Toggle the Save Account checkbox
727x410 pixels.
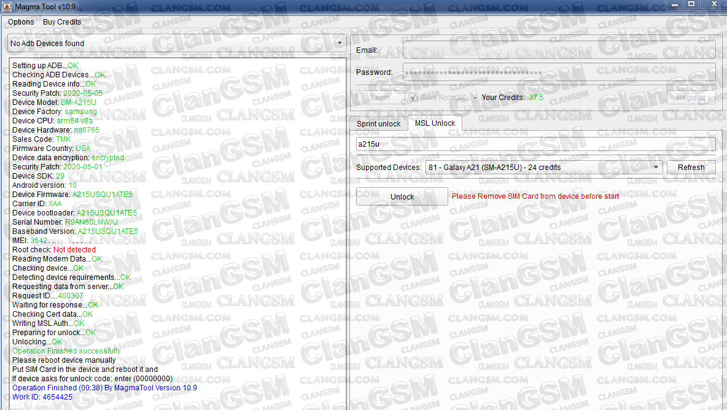(413, 98)
